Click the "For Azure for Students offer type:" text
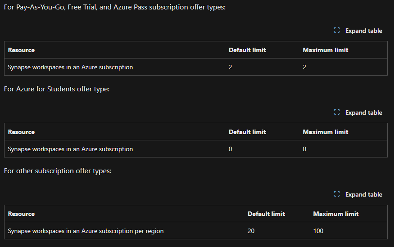 pos(57,89)
